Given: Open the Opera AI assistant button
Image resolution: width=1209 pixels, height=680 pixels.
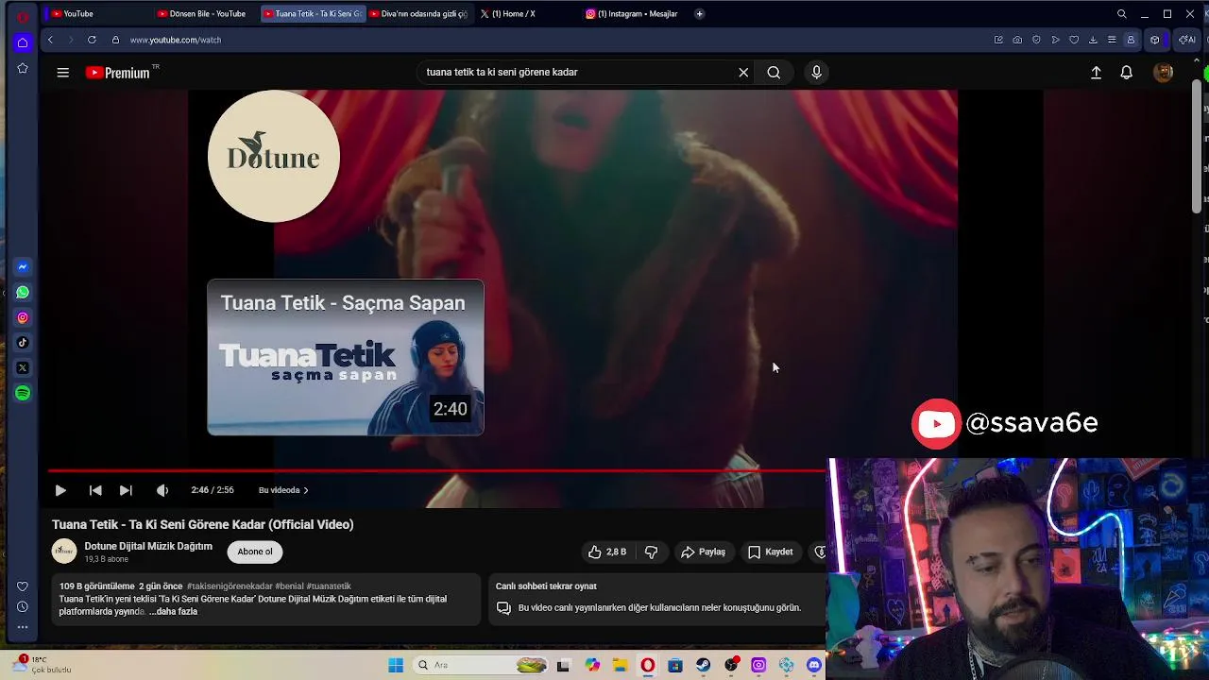Looking at the screenshot, I should click(x=1187, y=40).
